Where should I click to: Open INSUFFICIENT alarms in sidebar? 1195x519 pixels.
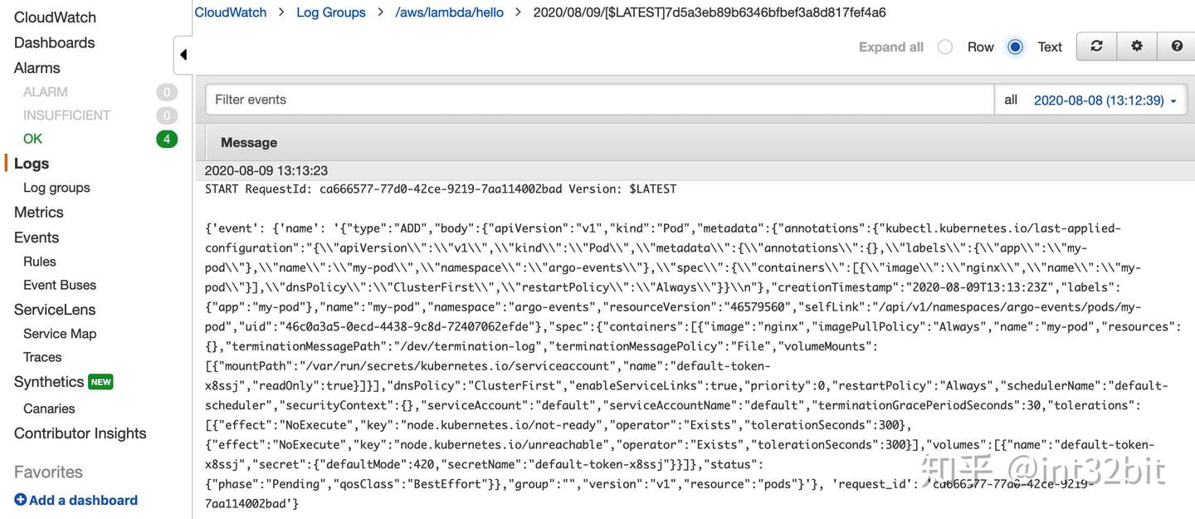tap(66, 115)
